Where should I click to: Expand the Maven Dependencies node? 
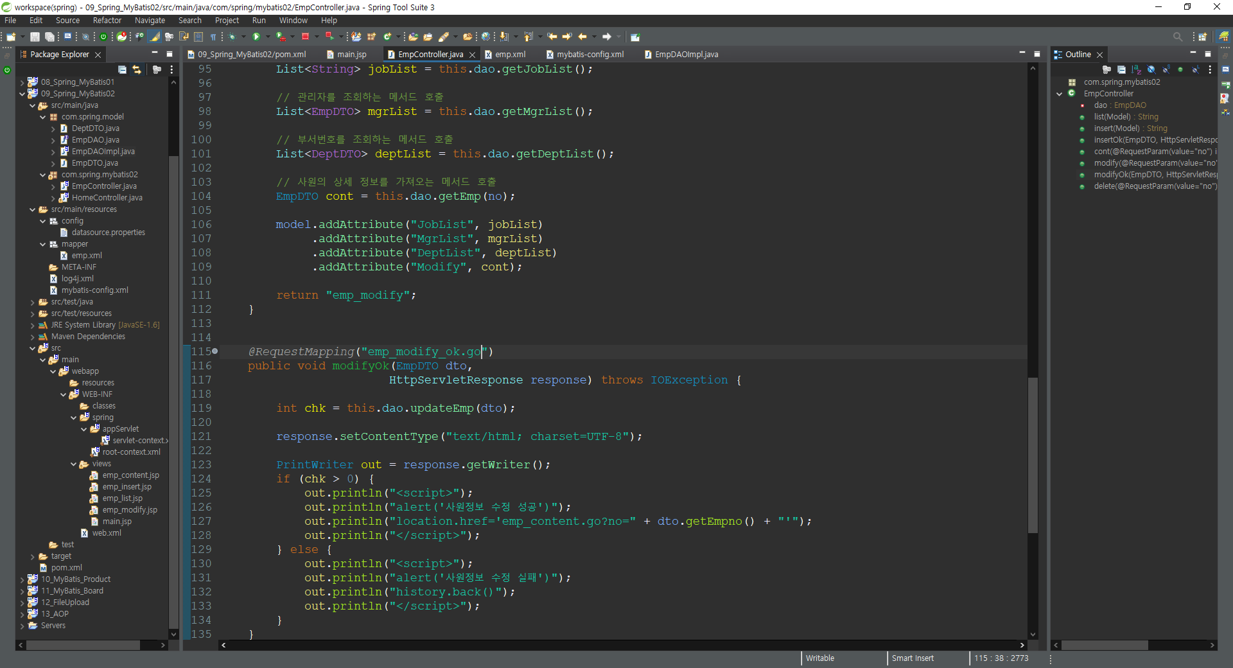pos(33,337)
